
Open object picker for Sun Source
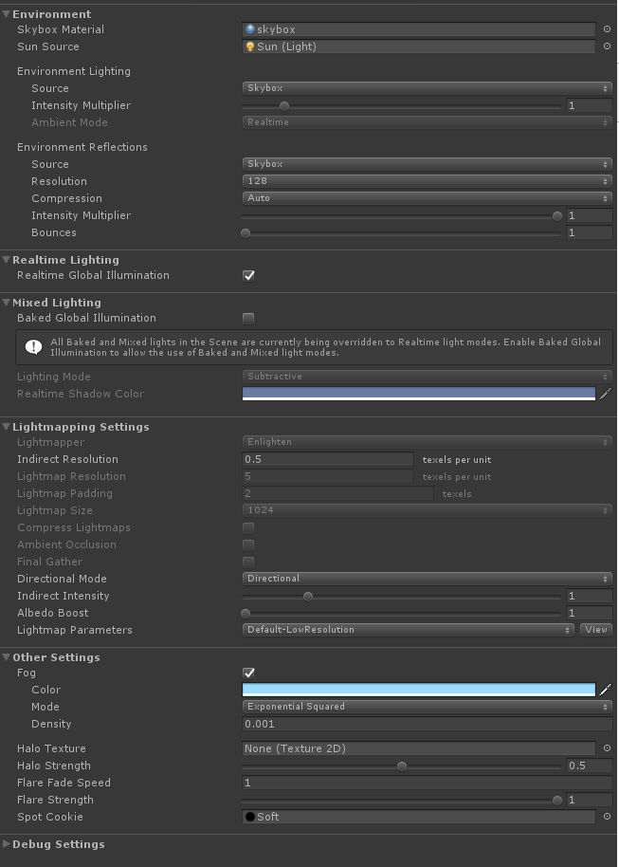pyautogui.click(x=607, y=46)
